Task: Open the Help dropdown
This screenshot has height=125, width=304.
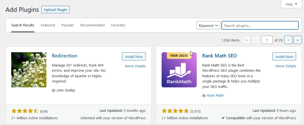Action: coord(291,4)
